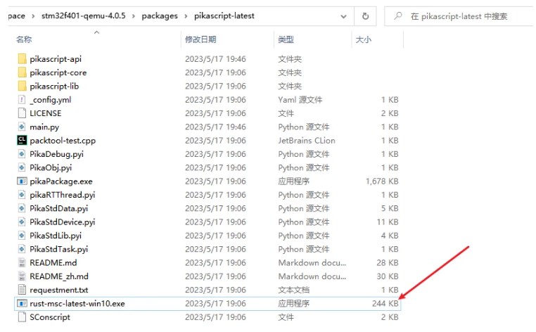Screen dimensions: 536x332
Task: Go to packages in the breadcrumb
Action: tap(160, 15)
